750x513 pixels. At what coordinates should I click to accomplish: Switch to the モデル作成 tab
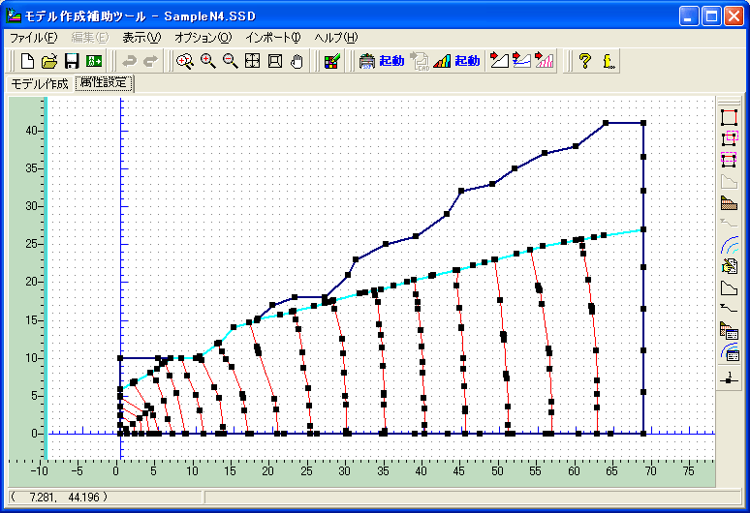point(39,84)
